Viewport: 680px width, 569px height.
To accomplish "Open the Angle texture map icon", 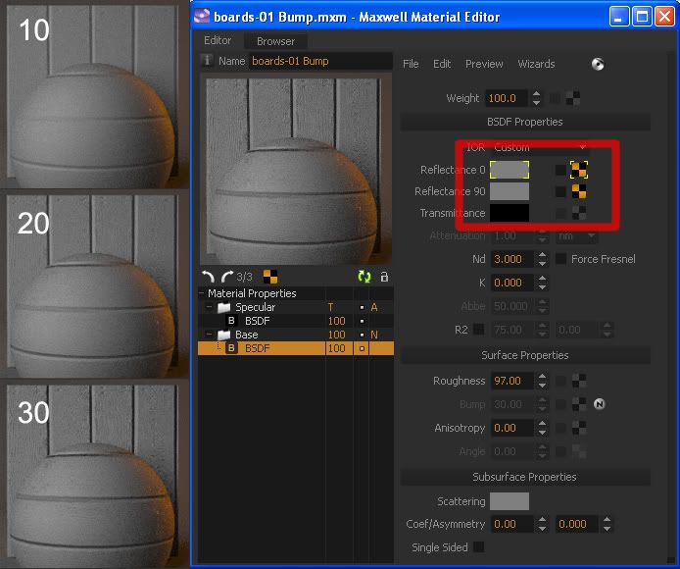I will (579, 451).
